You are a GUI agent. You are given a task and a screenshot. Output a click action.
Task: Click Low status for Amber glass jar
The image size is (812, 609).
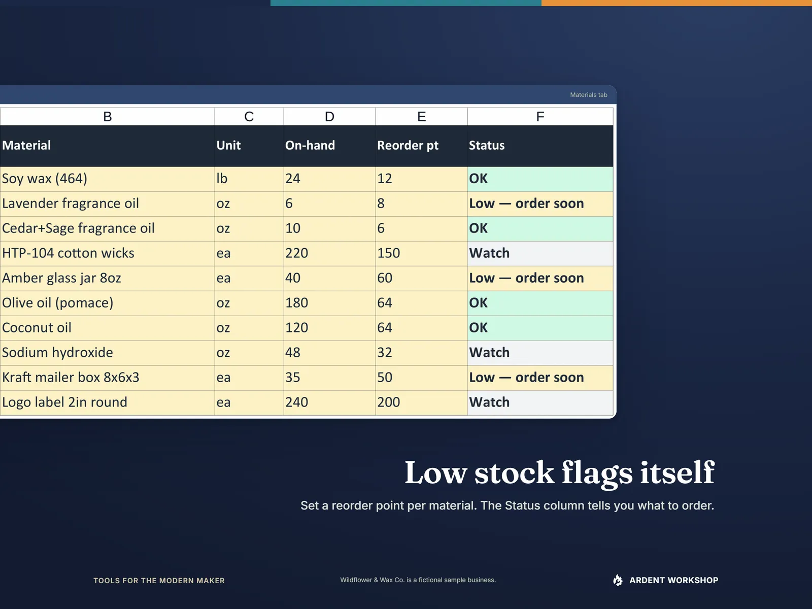tap(540, 278)
